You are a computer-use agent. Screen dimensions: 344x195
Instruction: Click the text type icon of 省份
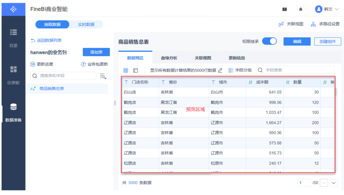163,82
